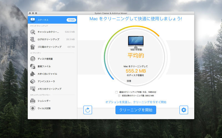This screenshot has width=222, height=138.
Task: Click the elephant icon for 大きく古いファイル
Action: click(x=33, y=74)
